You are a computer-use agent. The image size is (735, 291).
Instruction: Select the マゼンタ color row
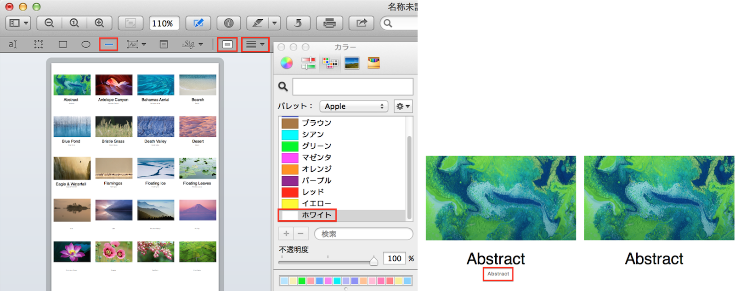(342, 157)
